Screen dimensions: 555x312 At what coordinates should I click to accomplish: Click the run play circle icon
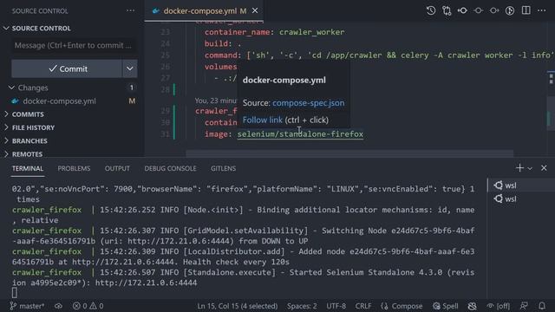point(510,10)
